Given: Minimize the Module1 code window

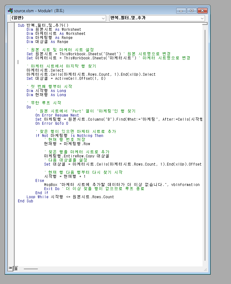Looking at the screenshot, I should pyautogui.click(x=181, y=11).
